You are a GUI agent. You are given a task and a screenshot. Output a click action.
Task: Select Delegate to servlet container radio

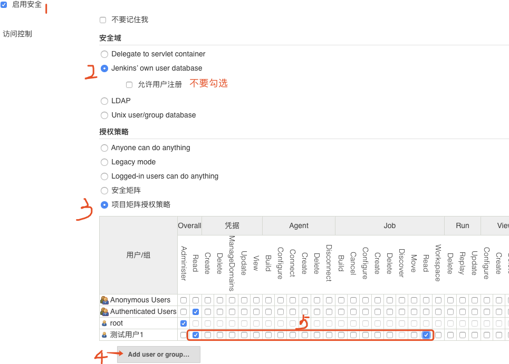click(x=104, y=54)
